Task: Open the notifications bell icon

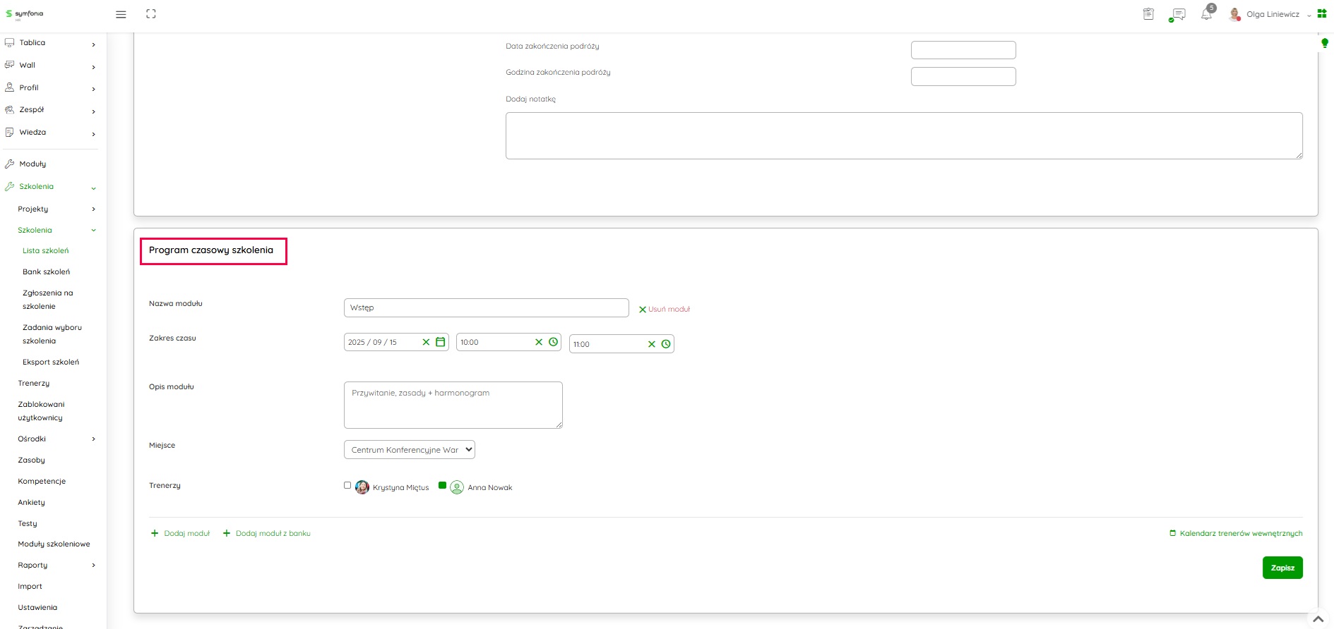Action: click(1206, 14)
